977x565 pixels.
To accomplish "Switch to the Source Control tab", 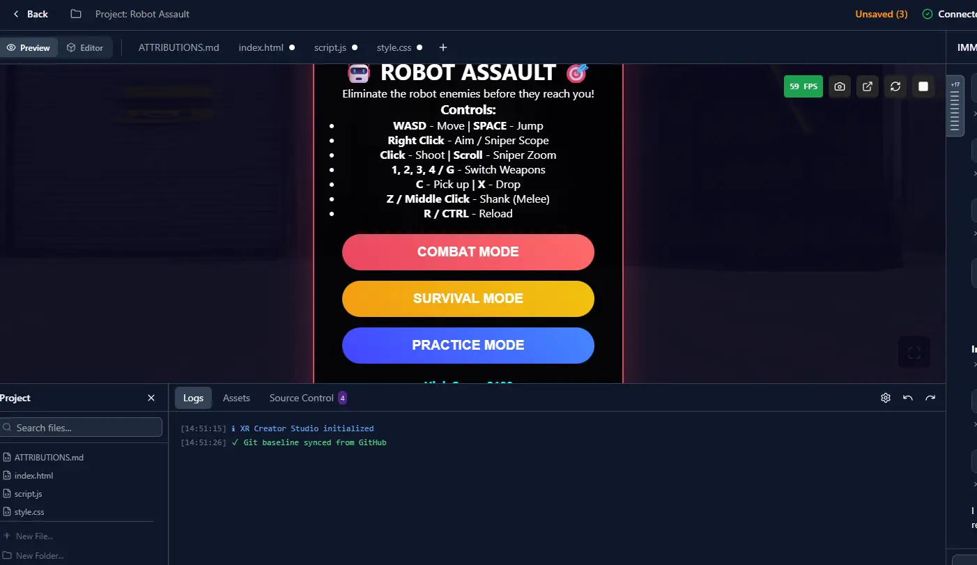I will point(302,398).
